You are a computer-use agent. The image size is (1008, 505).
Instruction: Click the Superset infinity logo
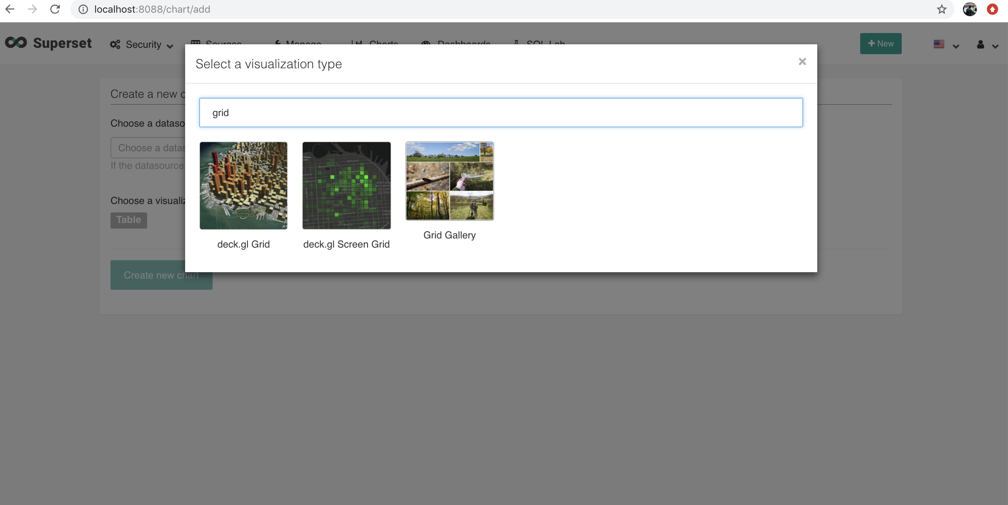coord(16,43)
